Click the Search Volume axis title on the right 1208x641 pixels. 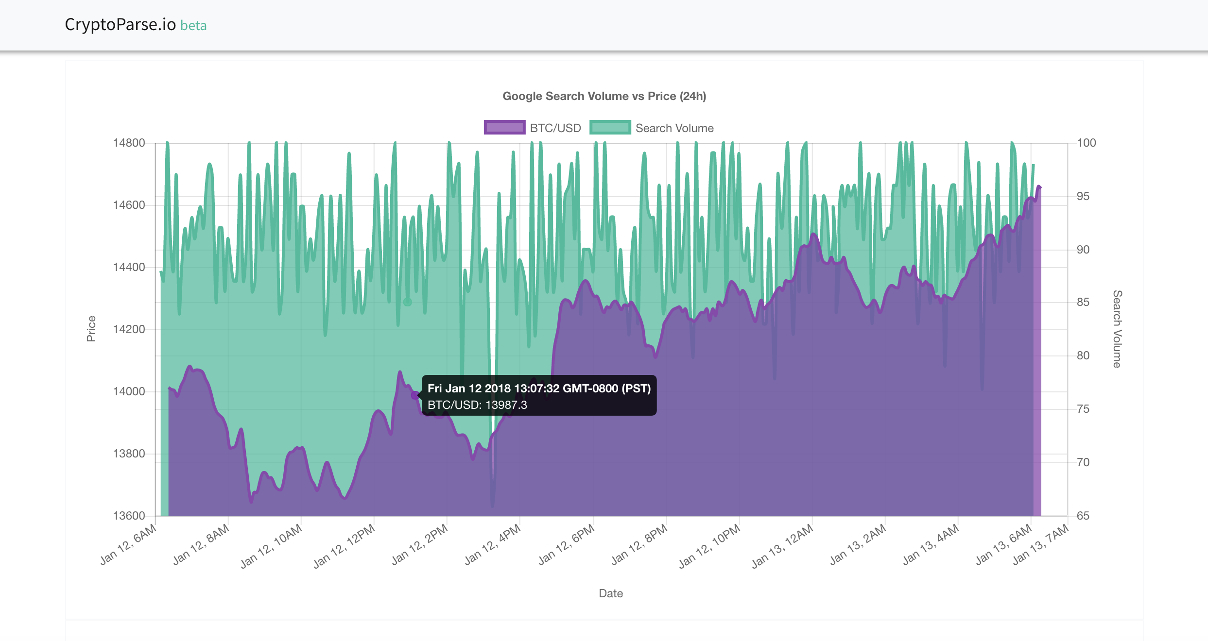click(x=1117, y=327)
